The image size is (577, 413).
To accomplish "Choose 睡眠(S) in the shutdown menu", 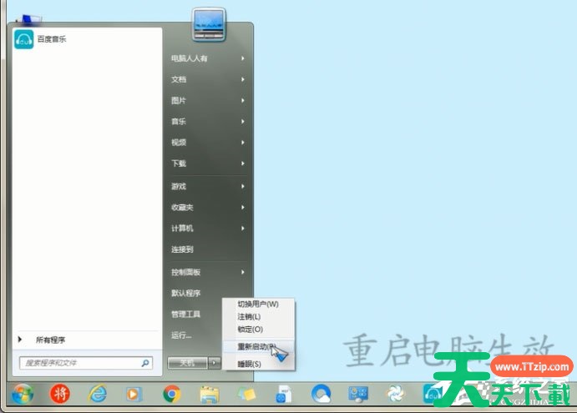I will coord(249,364).
